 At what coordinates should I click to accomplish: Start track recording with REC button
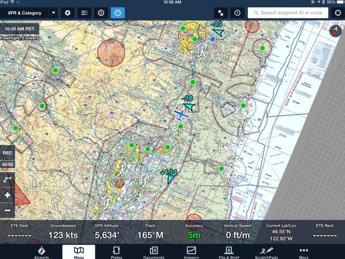click(x=7, y=153)
